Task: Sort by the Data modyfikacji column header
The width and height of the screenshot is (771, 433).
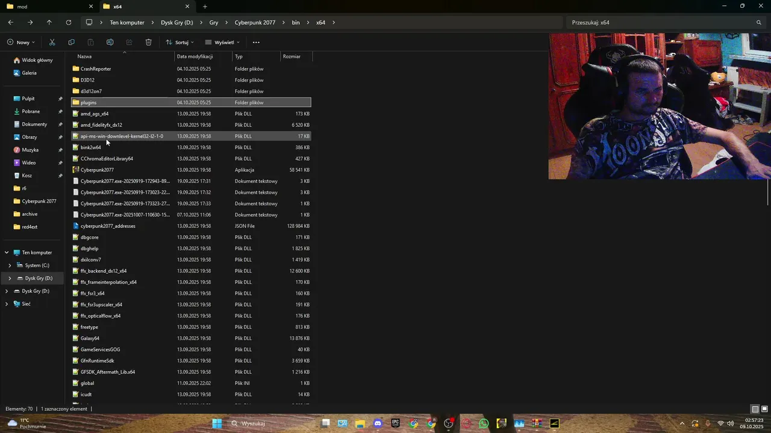Action: 204,57
